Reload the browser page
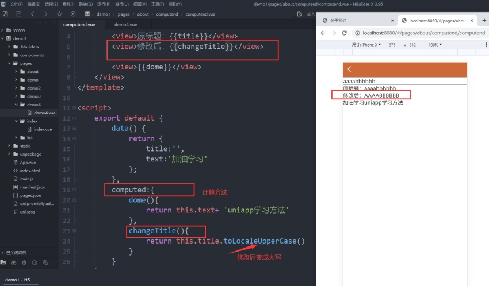 (344, 33)
